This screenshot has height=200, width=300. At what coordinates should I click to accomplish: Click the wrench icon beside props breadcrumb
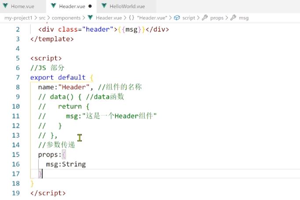[205, 18]
